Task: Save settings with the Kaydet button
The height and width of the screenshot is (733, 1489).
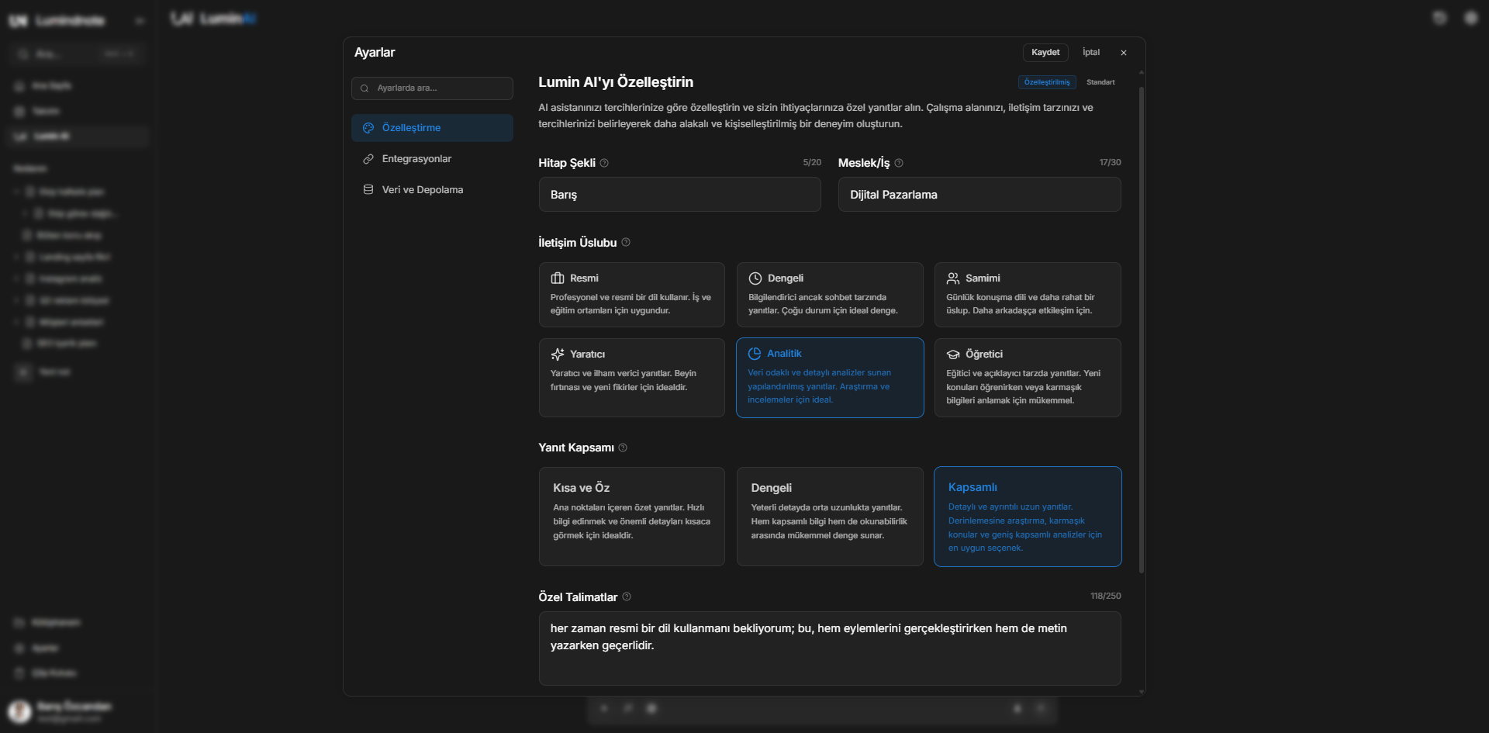Action: [x=1045, y=52]
